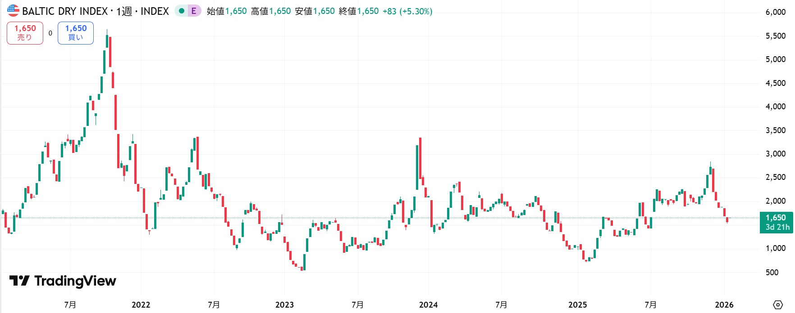The width and height of the screenshot is (795, 313).
Task: Open chart settings gear at bottom right
Action: pyautogui.click(x=777, y=304)
